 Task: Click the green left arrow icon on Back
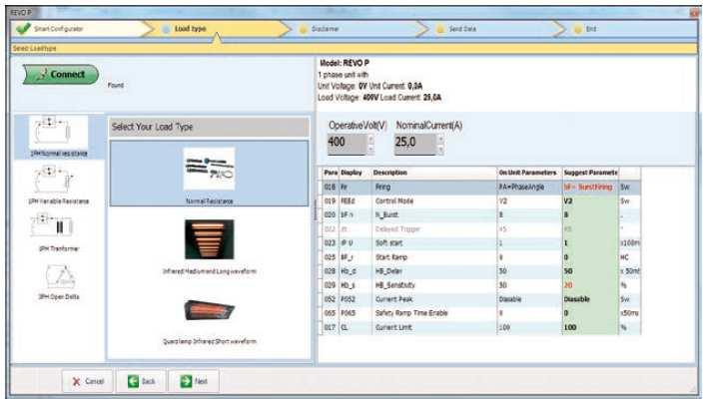coord(133,381)
